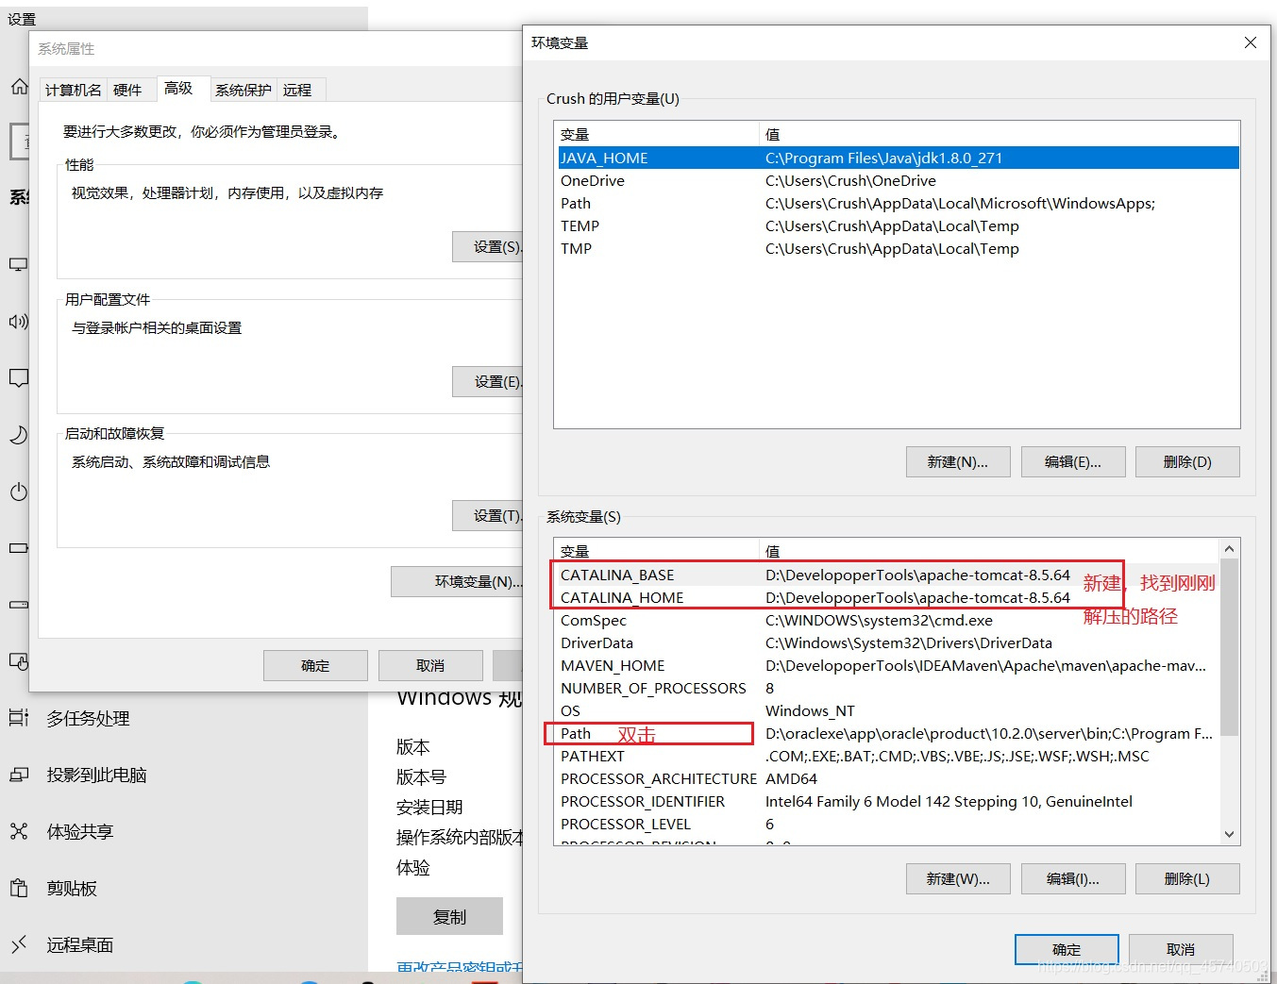The width and height of the screenshot is (1277, 984).
Task: Click the Settings home icon
Action: pyautogui.click(x=19, y=87)
